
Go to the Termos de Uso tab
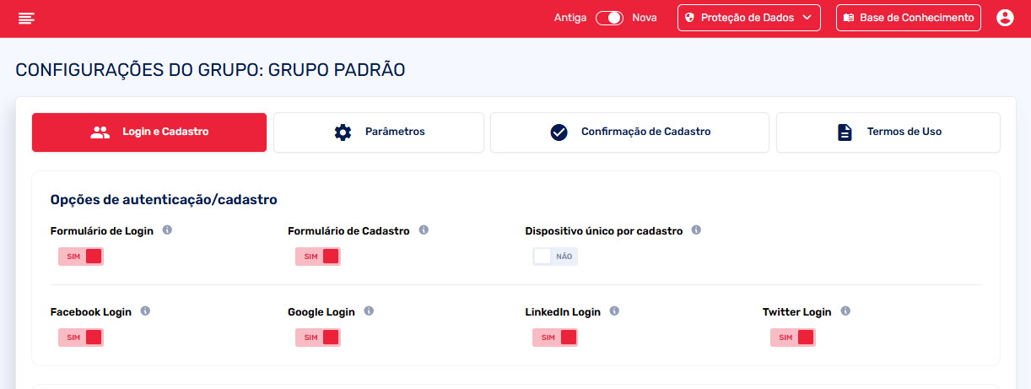[x=888, y=132]
